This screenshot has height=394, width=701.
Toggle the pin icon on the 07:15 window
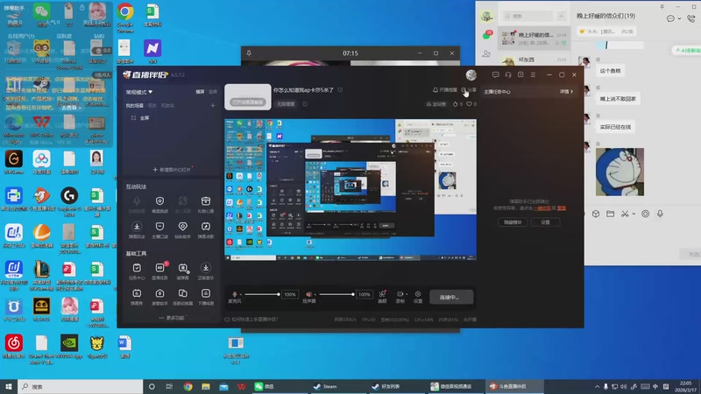pyautogui.click(x=249, y=53)
